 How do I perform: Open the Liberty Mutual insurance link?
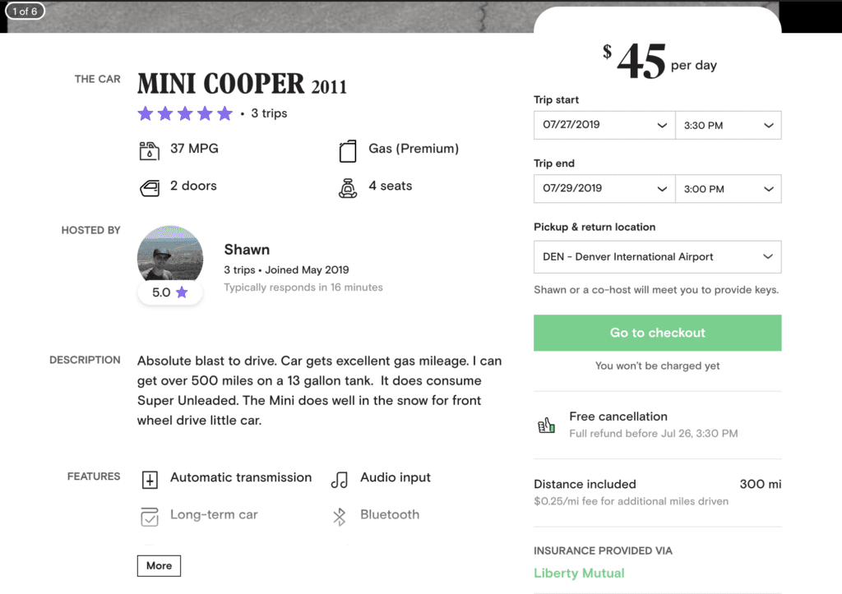coord(579,573)
